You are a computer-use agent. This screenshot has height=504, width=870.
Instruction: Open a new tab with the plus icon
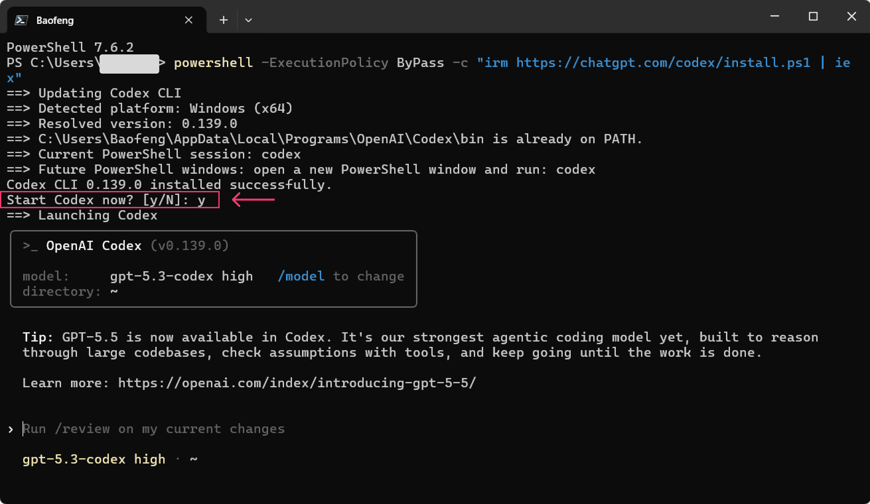pyautogui.click(x=223, y=20)
